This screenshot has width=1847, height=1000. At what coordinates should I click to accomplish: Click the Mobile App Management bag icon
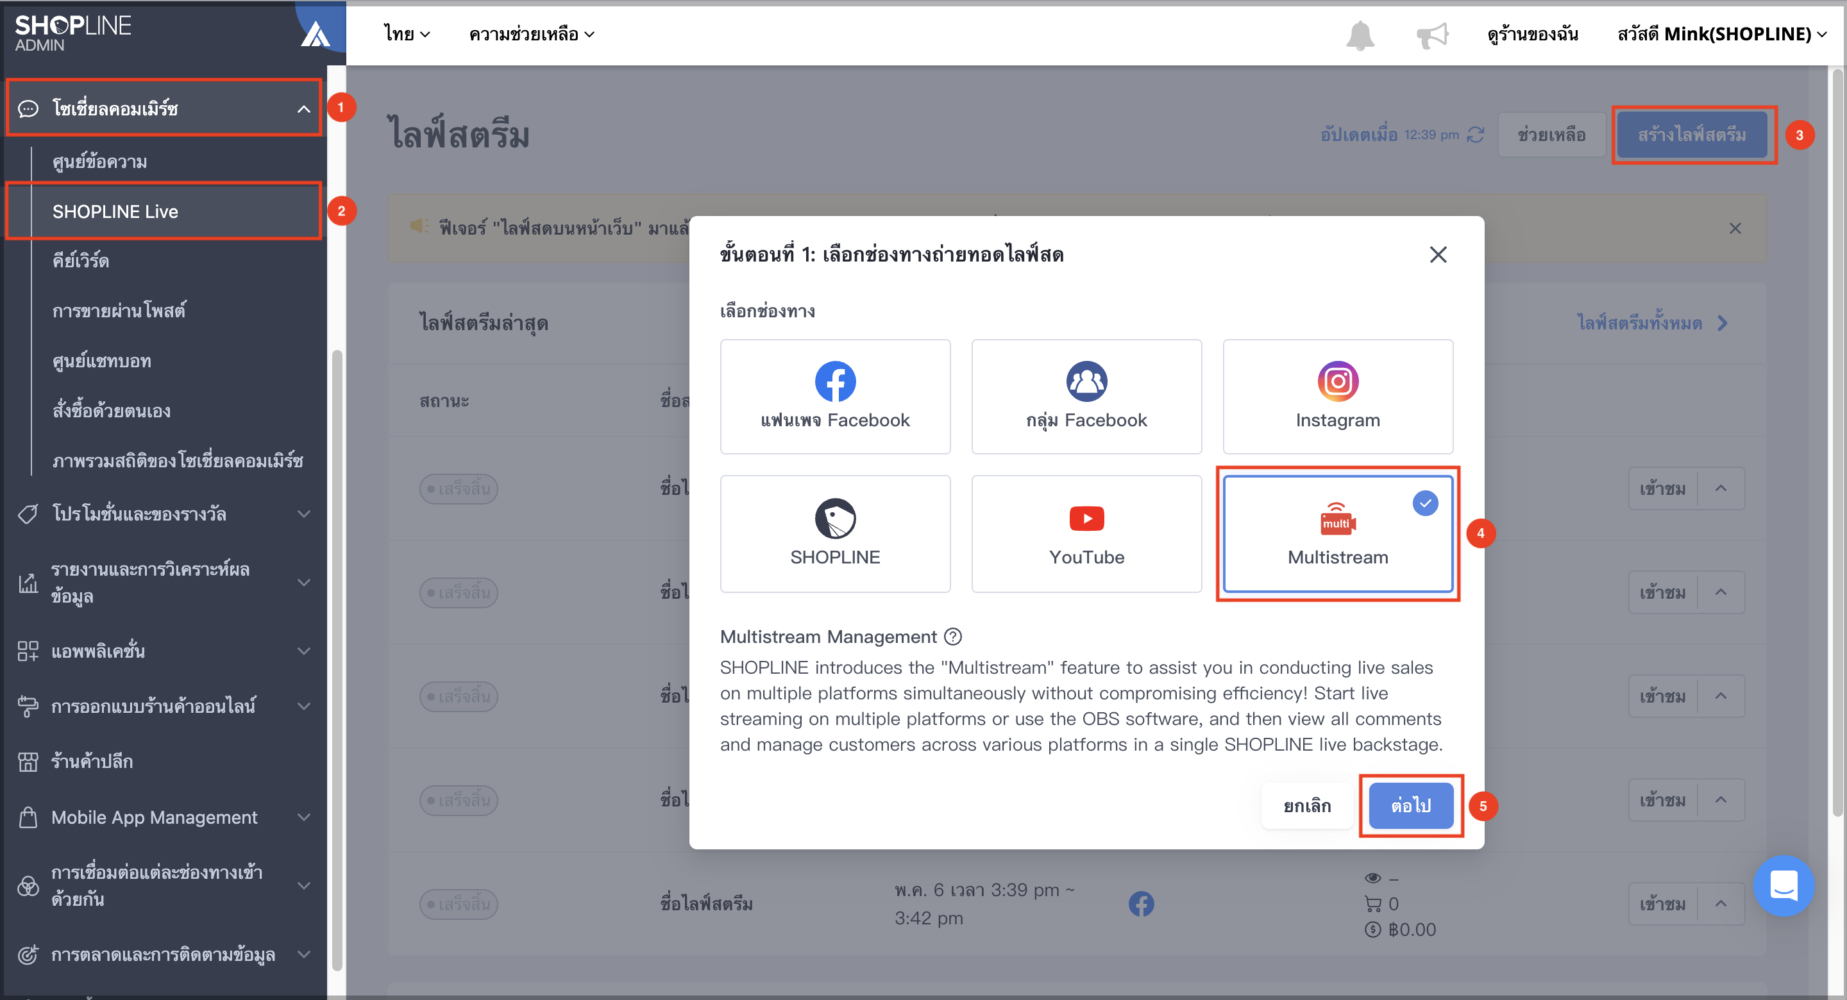(x=28, y=817)
